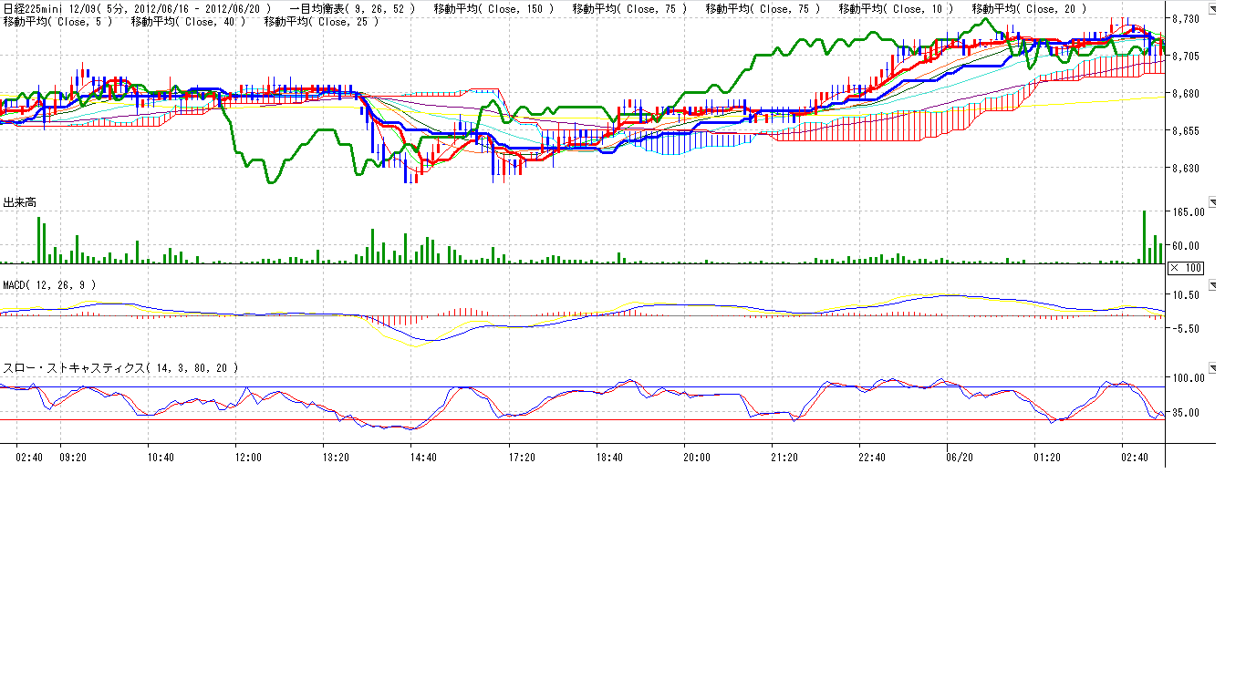1246x700 pixels.
Task: Click the スロー・ストキャスティクス( 14, 3, 80, 20 ) title
Action: (121, 368)
